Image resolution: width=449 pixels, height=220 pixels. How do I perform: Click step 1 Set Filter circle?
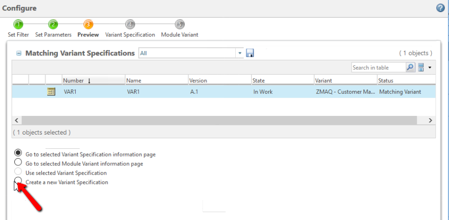click(18, 25)
